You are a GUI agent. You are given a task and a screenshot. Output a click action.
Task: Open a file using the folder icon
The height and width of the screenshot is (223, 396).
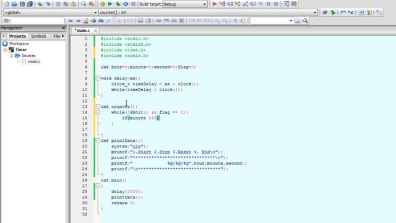point(14,4)
